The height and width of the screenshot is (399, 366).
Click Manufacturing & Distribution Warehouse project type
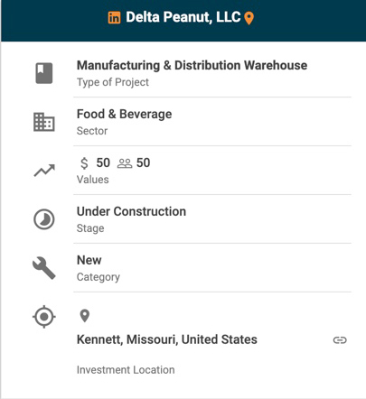point(192,65)
